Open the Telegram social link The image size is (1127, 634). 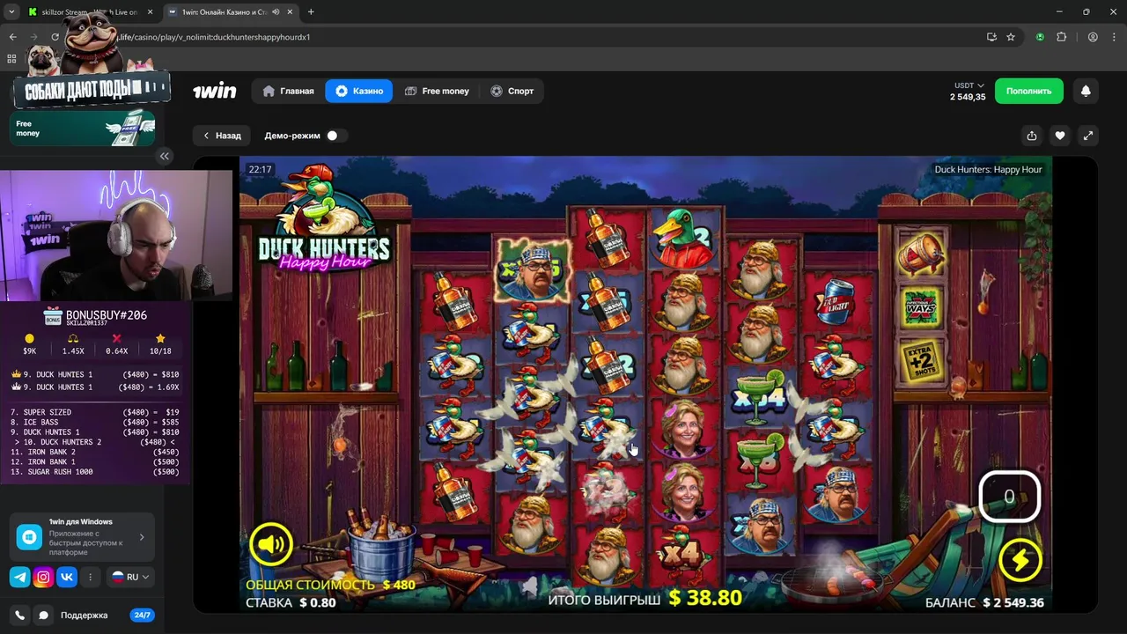pyautogui.click(x=19, y=577)
